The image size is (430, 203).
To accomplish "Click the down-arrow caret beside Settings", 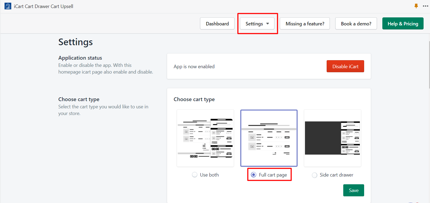I will point(267,24).
